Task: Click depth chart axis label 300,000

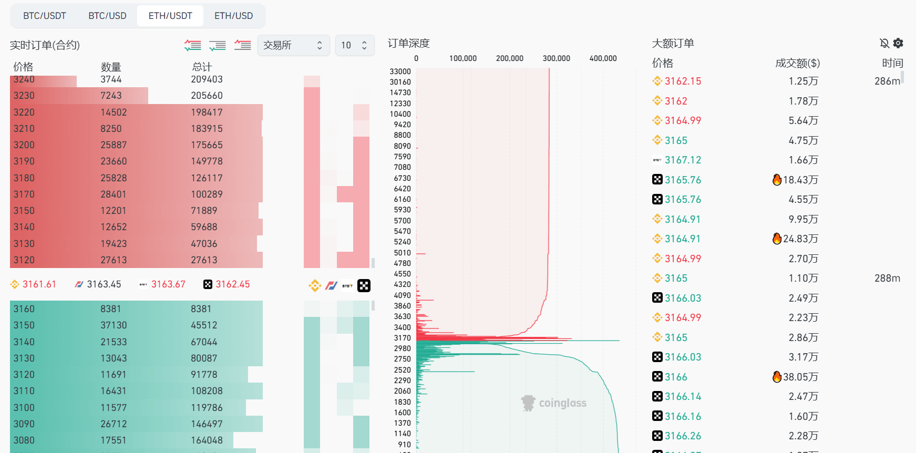Action: tap(557, 58)
